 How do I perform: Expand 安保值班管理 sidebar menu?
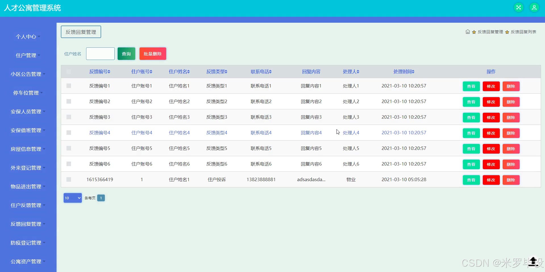28,130
